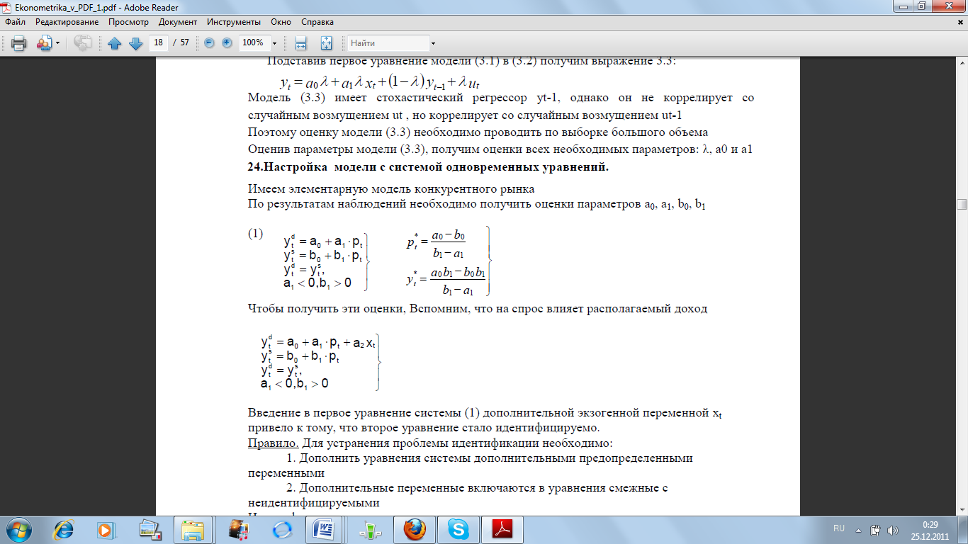Open Windows Media Player from the taskbar
The image size is (968, 544).
[x=106, y=530]
